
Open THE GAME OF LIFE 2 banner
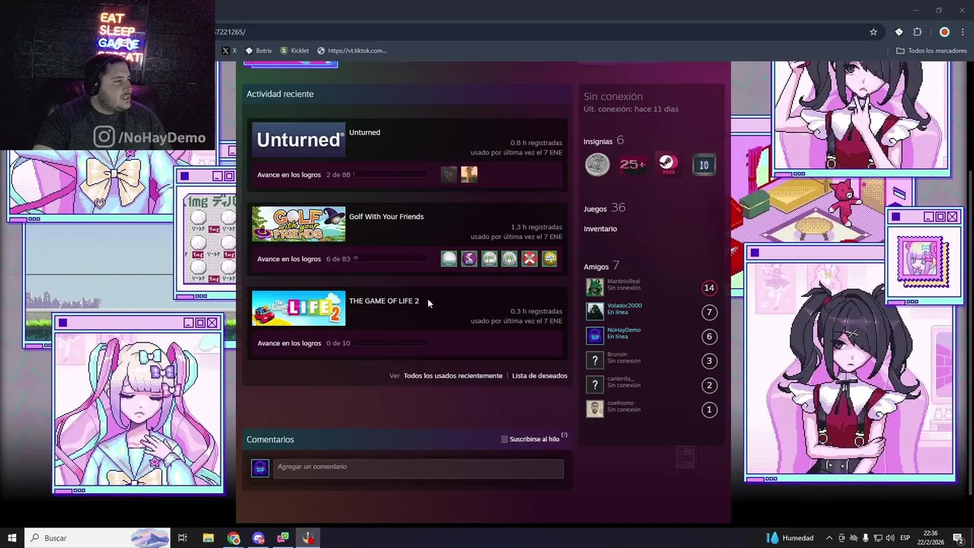point(298,308)
